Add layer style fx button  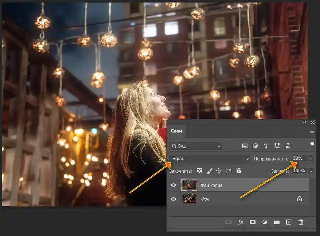click(x=241, y=222)
